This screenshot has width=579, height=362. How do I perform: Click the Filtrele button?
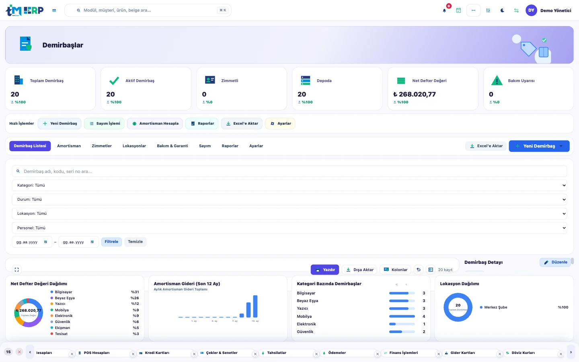coord(111,242)
